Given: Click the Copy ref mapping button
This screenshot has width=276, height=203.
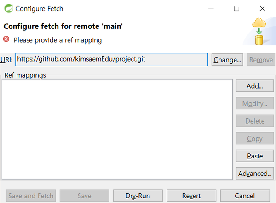Looking at the screenshot, I should (x=255, y=139).
